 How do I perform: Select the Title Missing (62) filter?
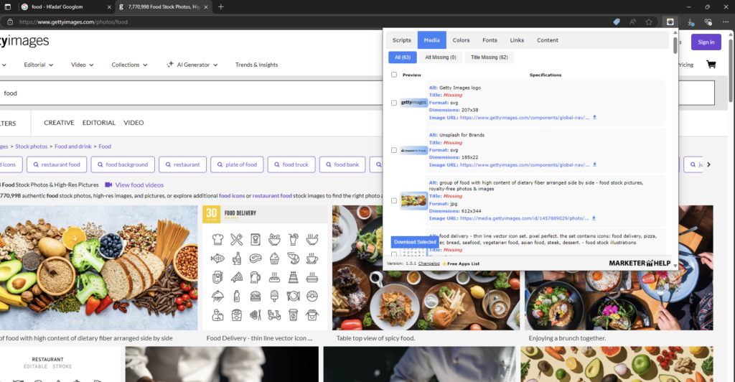(489, 57)
